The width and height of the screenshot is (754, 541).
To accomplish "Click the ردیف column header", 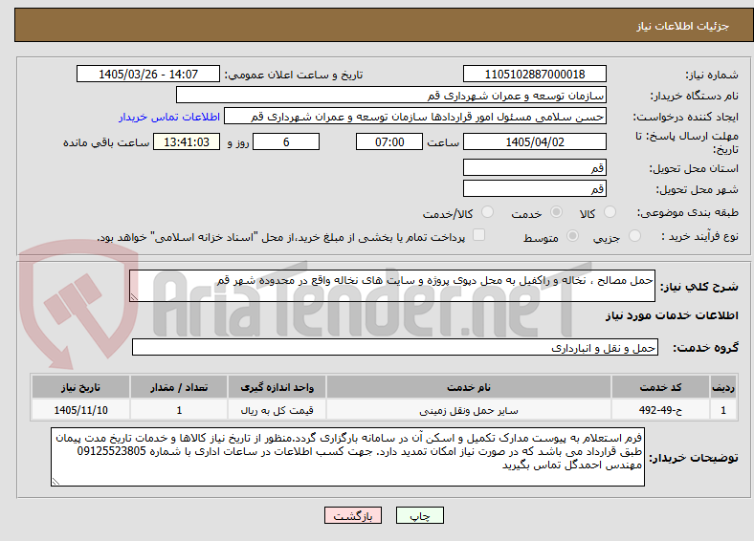I will click(x=723, y=387).
